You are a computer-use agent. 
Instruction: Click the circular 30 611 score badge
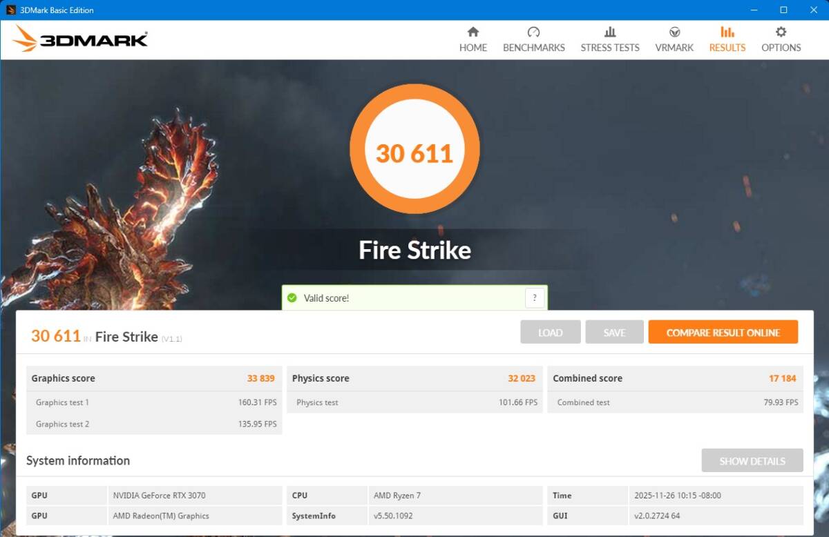(x=414, y=149)
